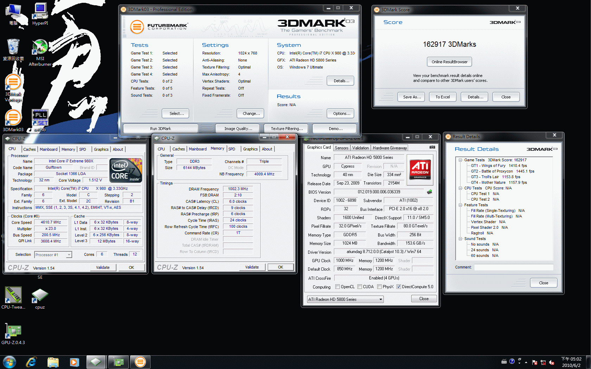
Task: Click the tray volume muted icon
Action: [x=552, y=362]
